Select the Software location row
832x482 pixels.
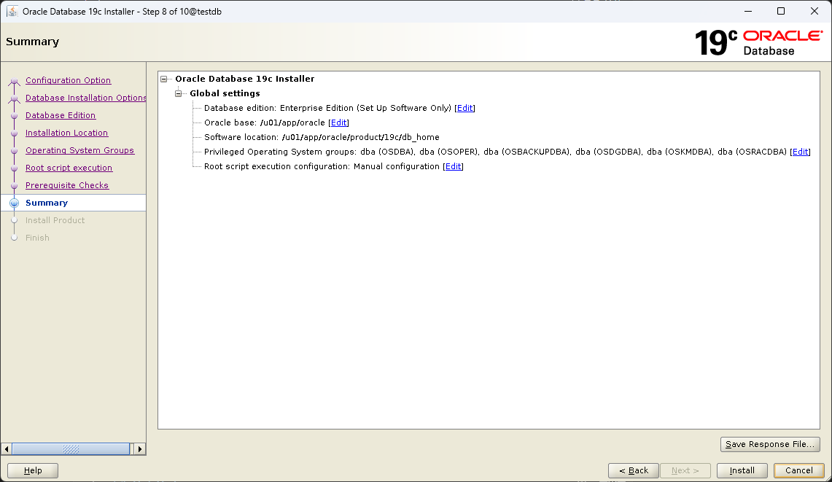coord(322,137)
